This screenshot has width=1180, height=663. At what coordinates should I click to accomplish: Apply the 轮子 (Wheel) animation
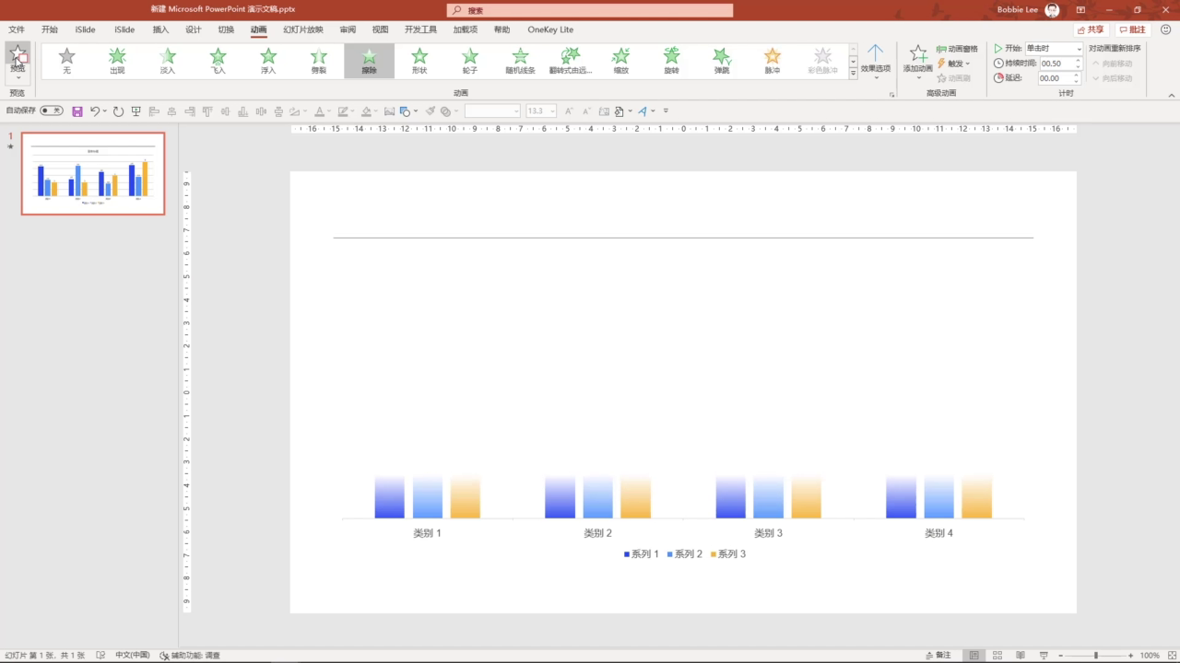(470, 61)
